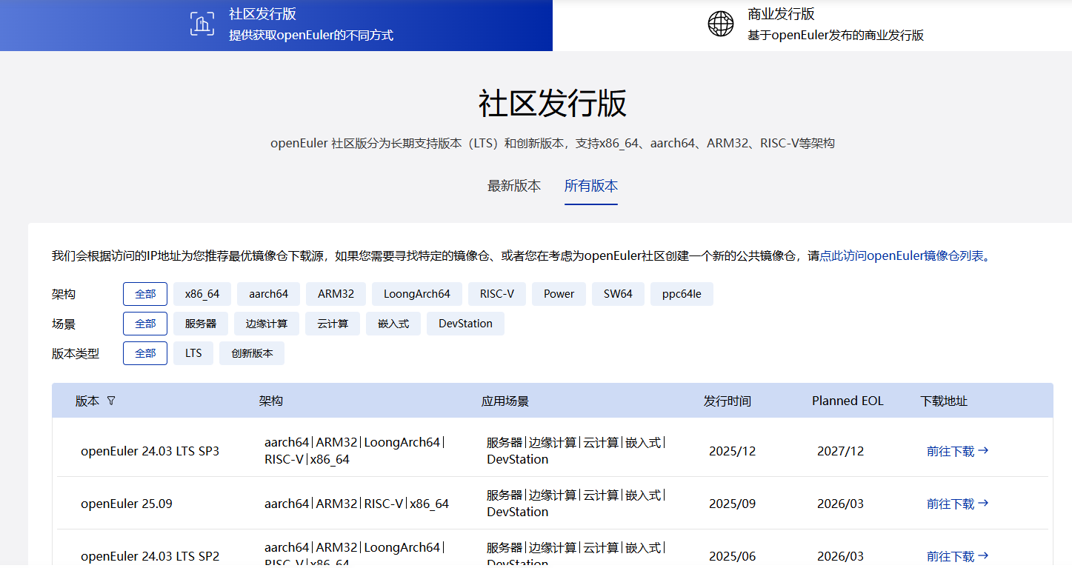
Task: Click the commercial distribution globe icon
Action: pos(720,24)
